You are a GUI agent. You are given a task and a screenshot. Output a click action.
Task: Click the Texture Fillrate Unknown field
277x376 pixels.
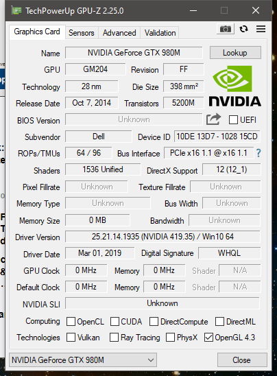[226, 187]
